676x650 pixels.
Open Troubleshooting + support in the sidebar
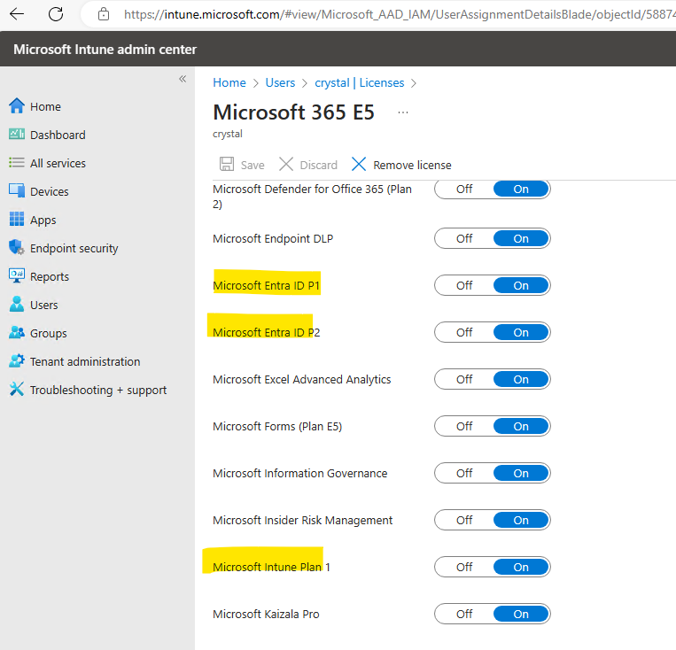[x=98, y=391]
